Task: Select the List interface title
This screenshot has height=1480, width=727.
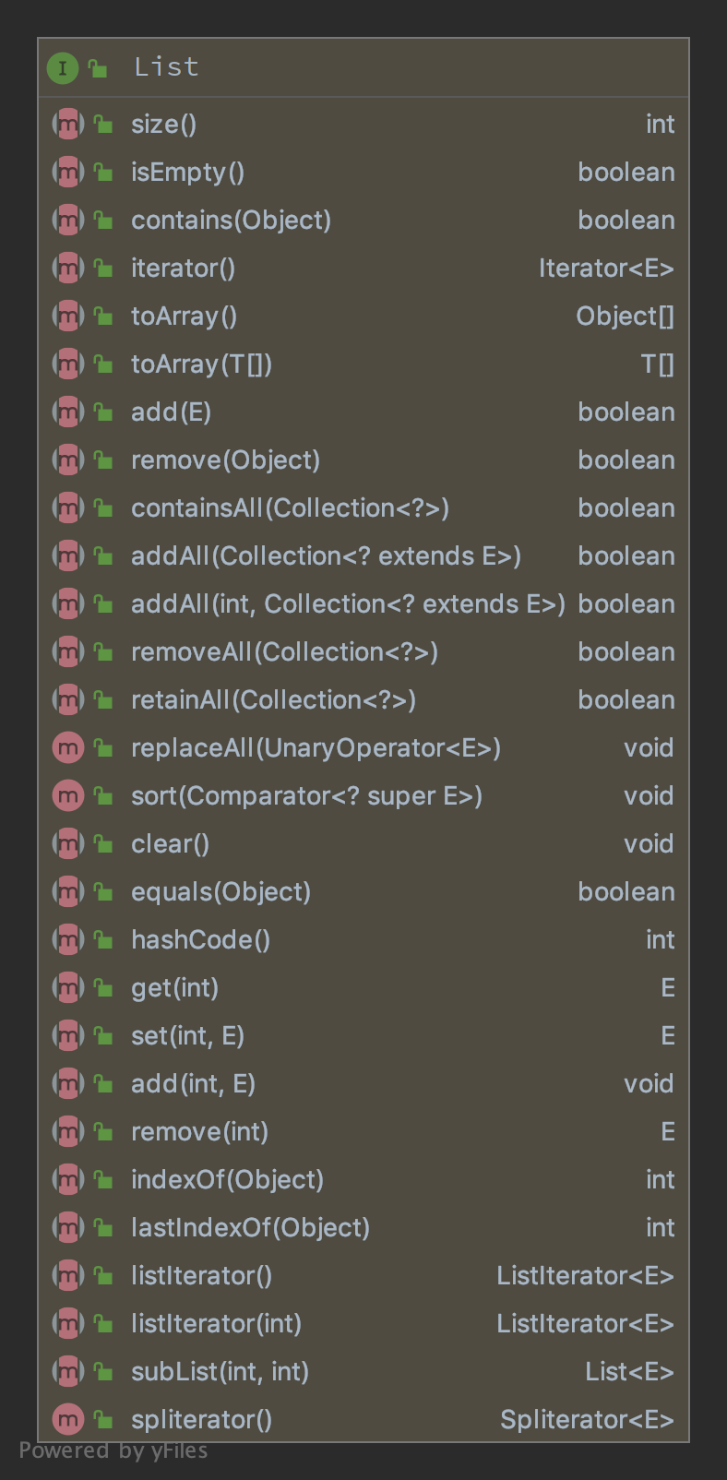Action: click(x=166, y=67)
